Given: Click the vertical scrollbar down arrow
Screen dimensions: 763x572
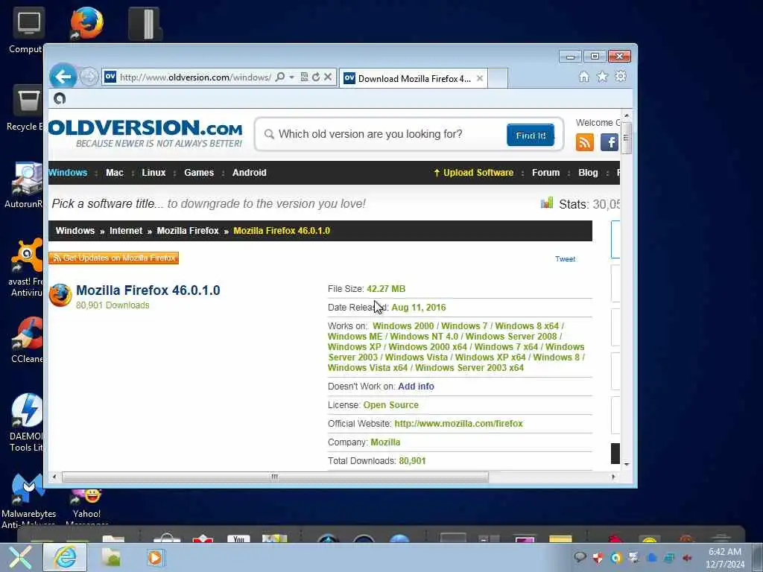Looking at the screenshot, I should pos(626,465).
